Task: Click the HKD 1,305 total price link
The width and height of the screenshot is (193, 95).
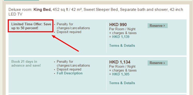Action: click(x=121, y=74)
